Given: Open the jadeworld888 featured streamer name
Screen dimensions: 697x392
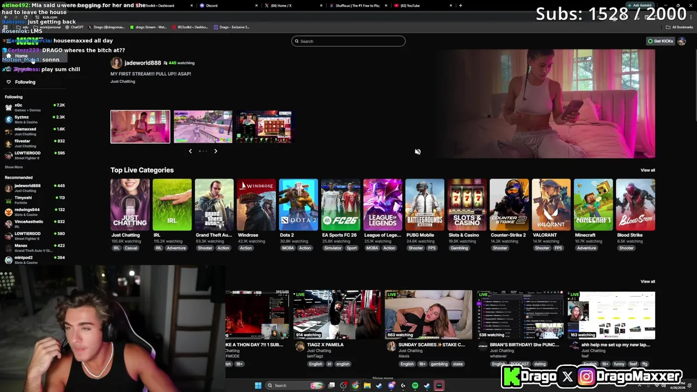Looking at the screenshot, I should click(143, 63).
